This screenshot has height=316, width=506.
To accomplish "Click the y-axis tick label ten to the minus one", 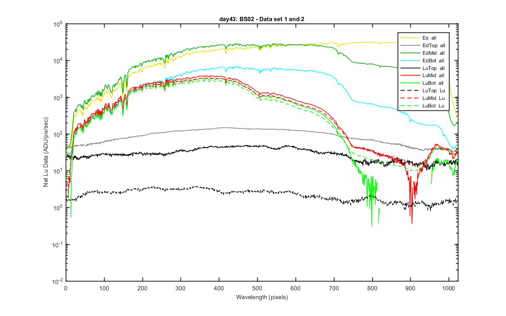I will coord(58,244).
